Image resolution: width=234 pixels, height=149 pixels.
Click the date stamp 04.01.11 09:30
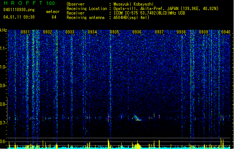pos(19,17)
